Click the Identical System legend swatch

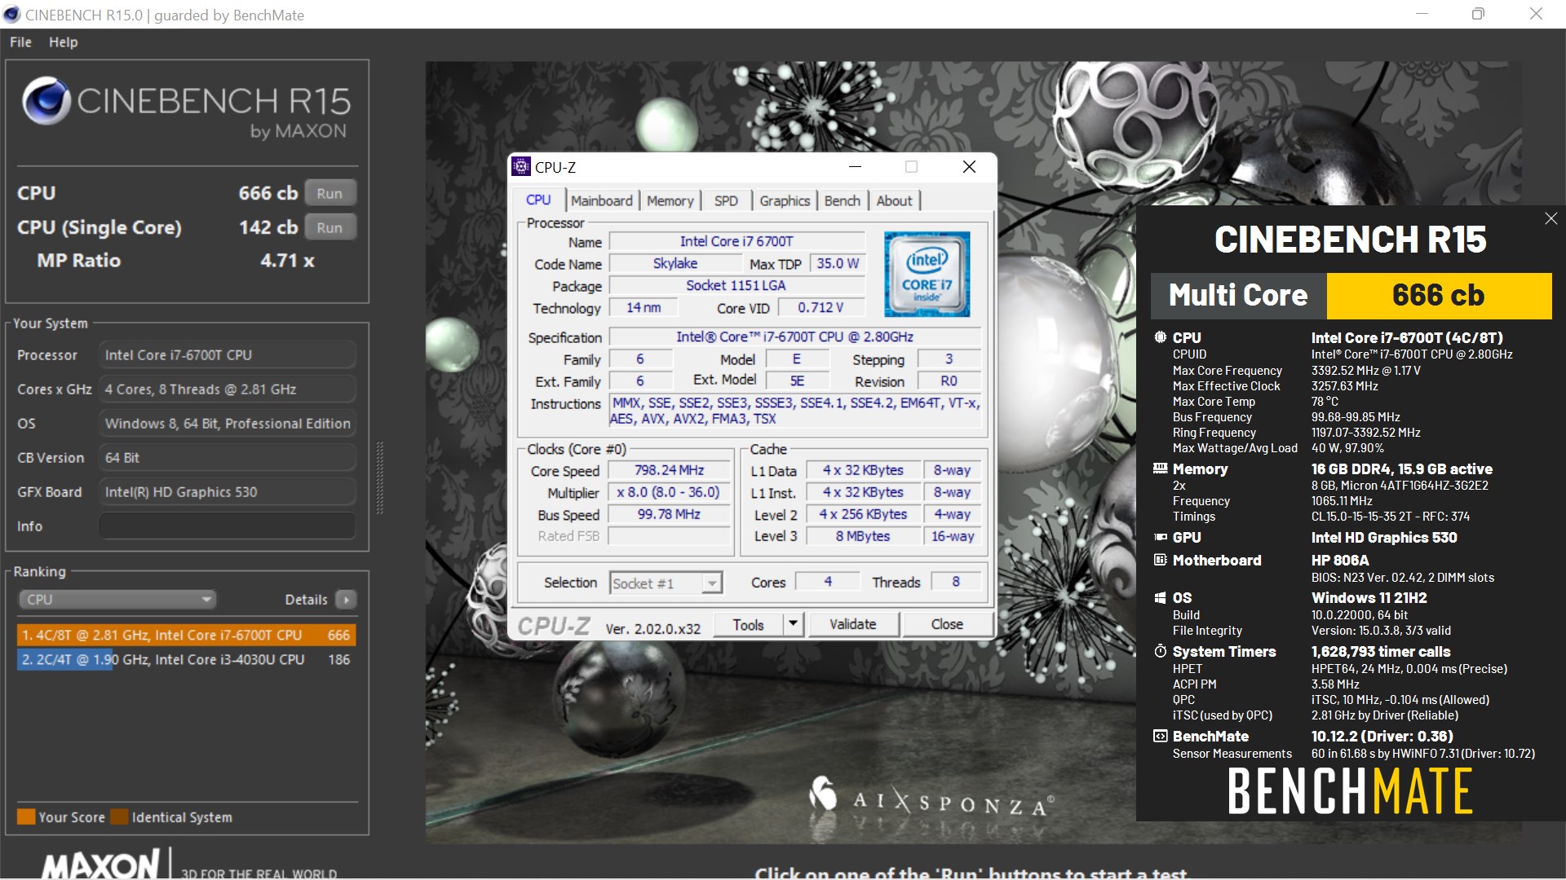click(x=119, y=816)
